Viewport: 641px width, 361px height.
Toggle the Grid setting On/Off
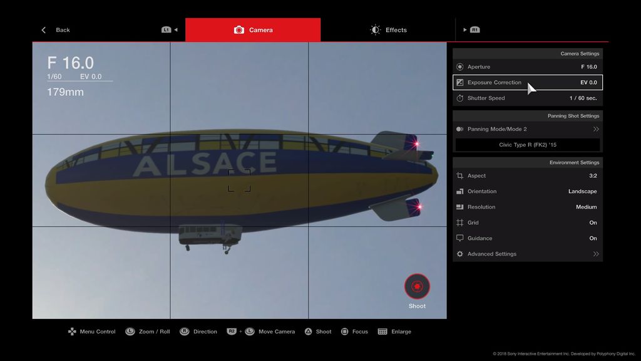593,223
